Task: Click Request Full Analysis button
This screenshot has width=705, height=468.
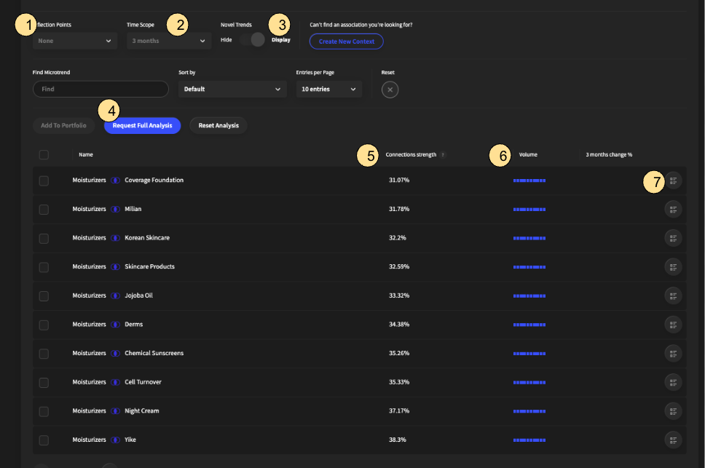Action: [142, 126]
